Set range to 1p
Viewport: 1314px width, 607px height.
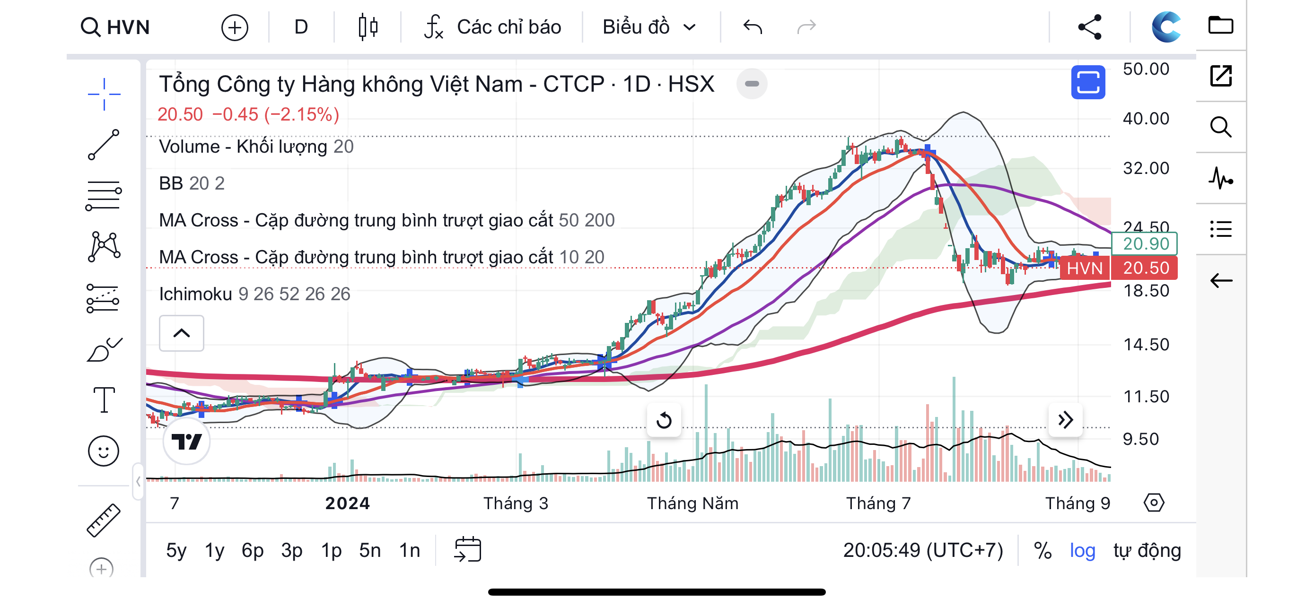click(331, 550)
